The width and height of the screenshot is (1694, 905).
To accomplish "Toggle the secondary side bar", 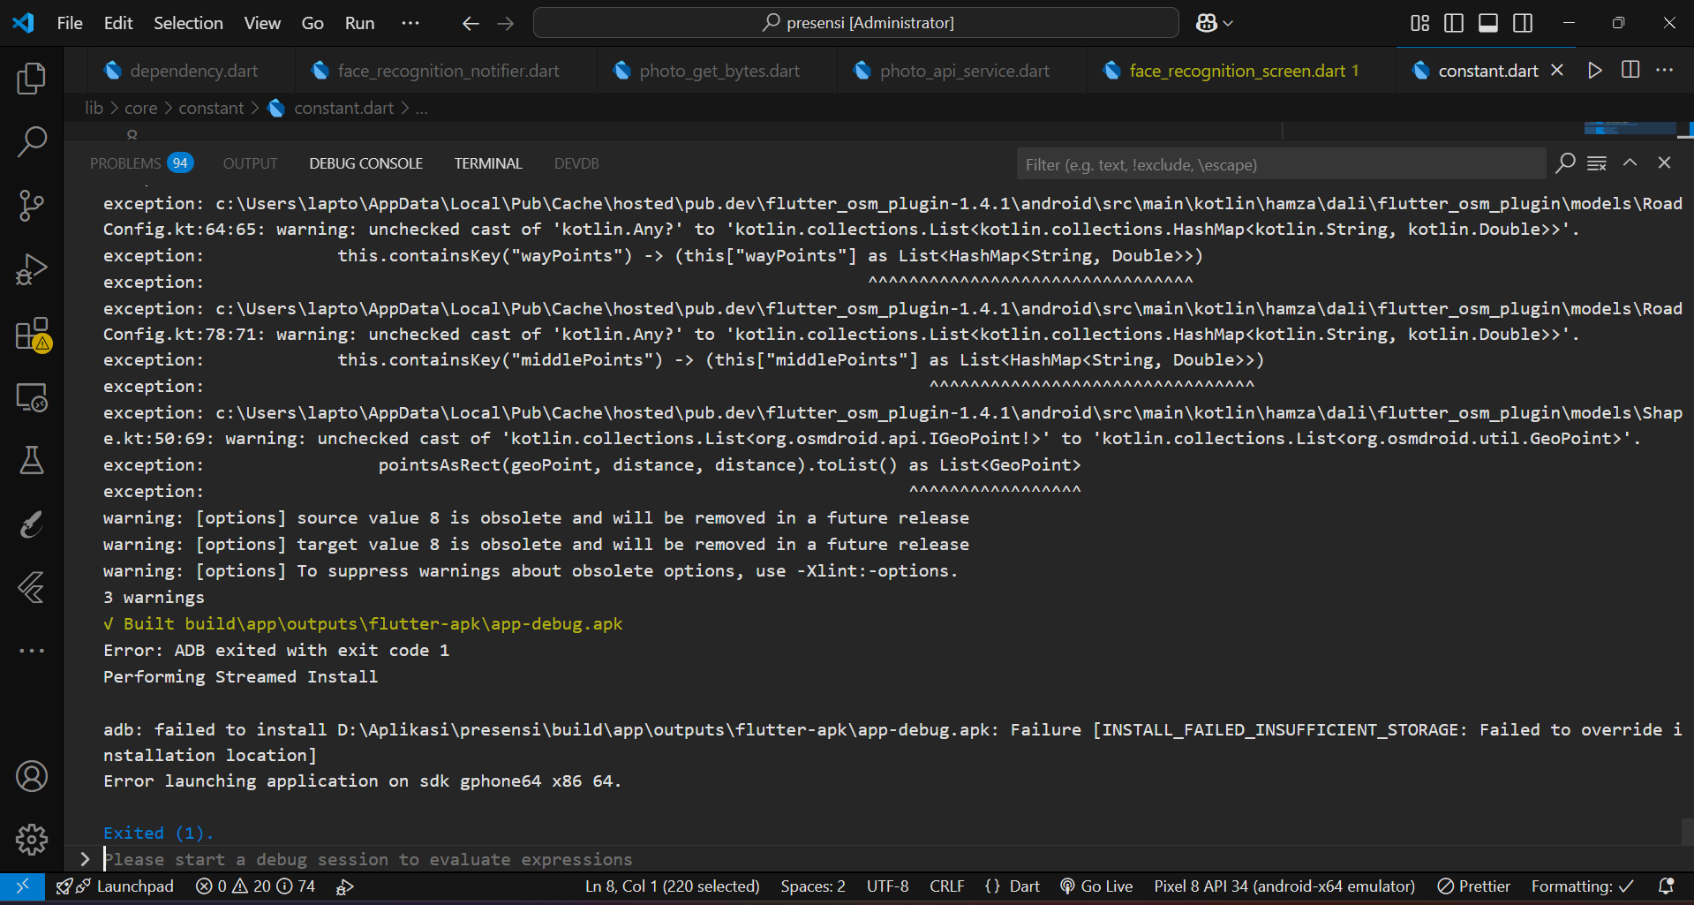I will [x=1522, y=23].
